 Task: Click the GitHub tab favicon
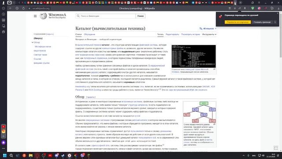[96, 3]
